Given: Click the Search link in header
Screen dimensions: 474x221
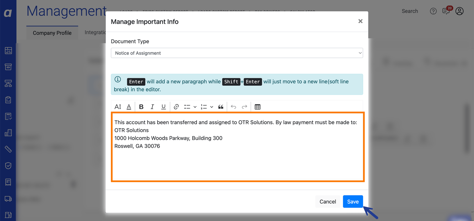Looking at the screenshot, I should [x=410, y=11].
